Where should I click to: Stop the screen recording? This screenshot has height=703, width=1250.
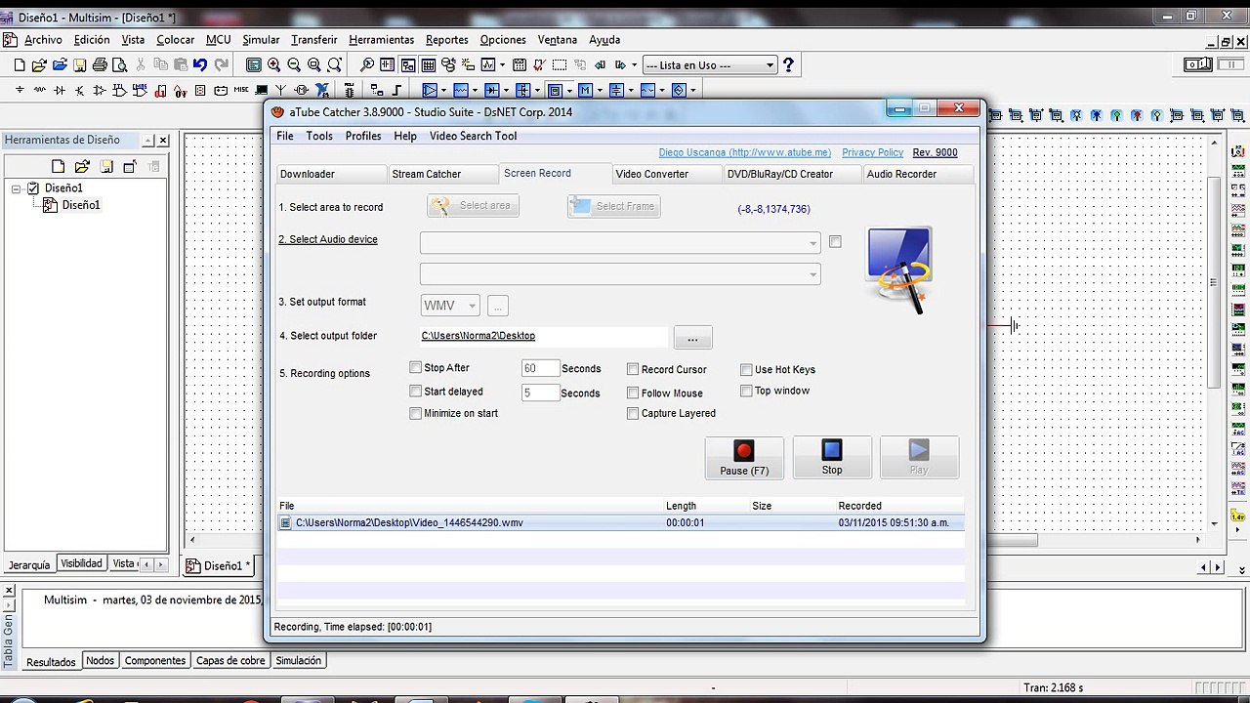pos(832,457)
